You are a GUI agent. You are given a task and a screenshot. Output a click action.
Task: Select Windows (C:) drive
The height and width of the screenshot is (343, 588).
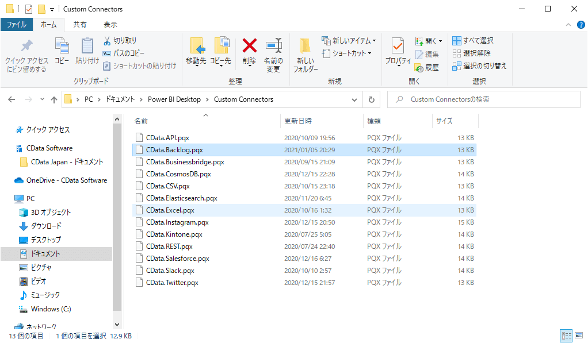[51, 309]
